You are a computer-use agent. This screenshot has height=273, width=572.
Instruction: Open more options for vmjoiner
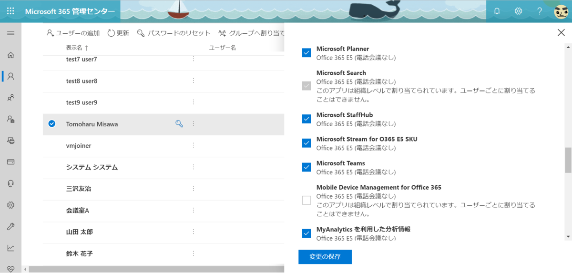coord(194,145)
